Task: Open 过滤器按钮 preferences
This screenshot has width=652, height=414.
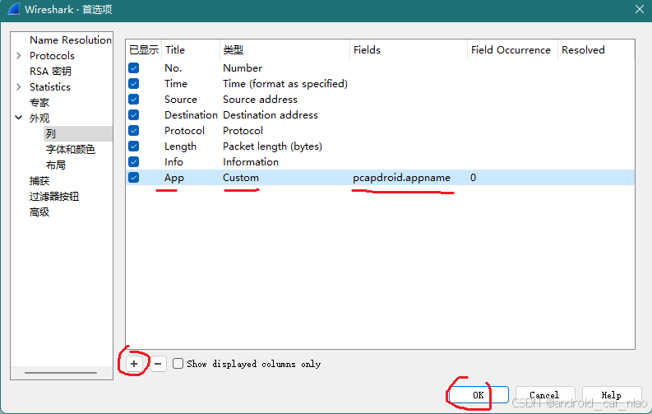Action: point(54,197)
